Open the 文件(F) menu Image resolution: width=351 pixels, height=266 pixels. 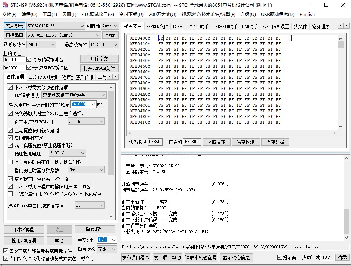point(9,15)
